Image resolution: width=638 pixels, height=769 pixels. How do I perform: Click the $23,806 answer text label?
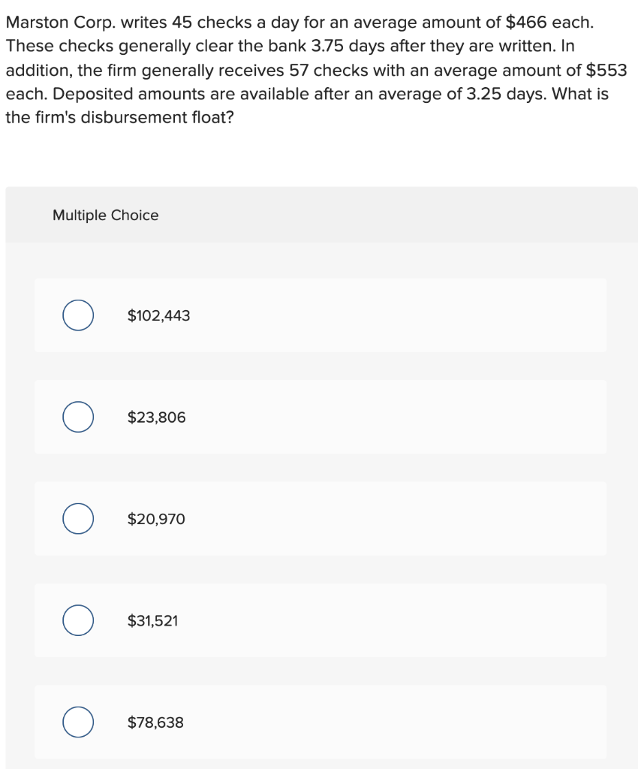pos(155,417)
